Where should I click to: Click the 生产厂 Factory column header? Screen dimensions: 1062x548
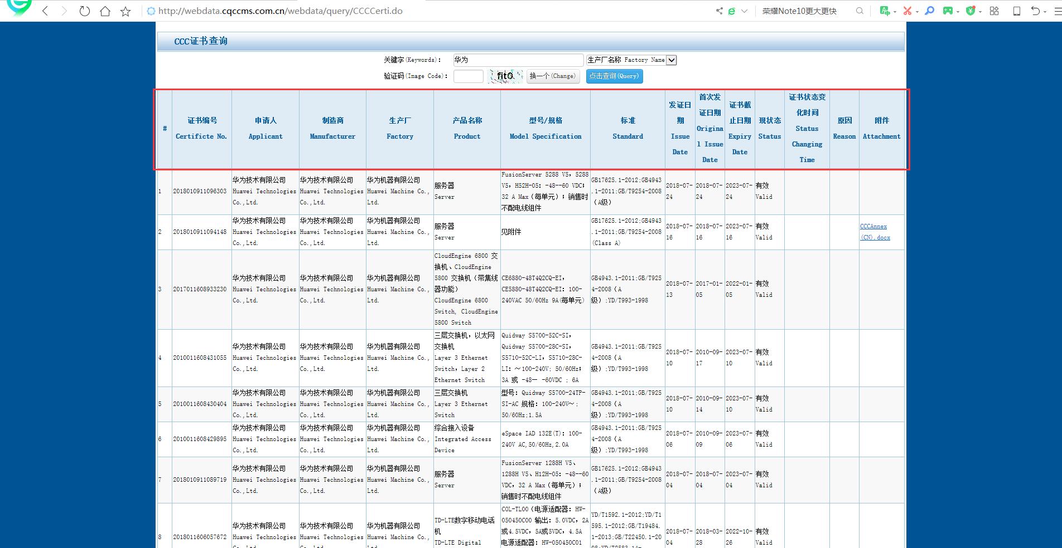(x=400, y=129)
